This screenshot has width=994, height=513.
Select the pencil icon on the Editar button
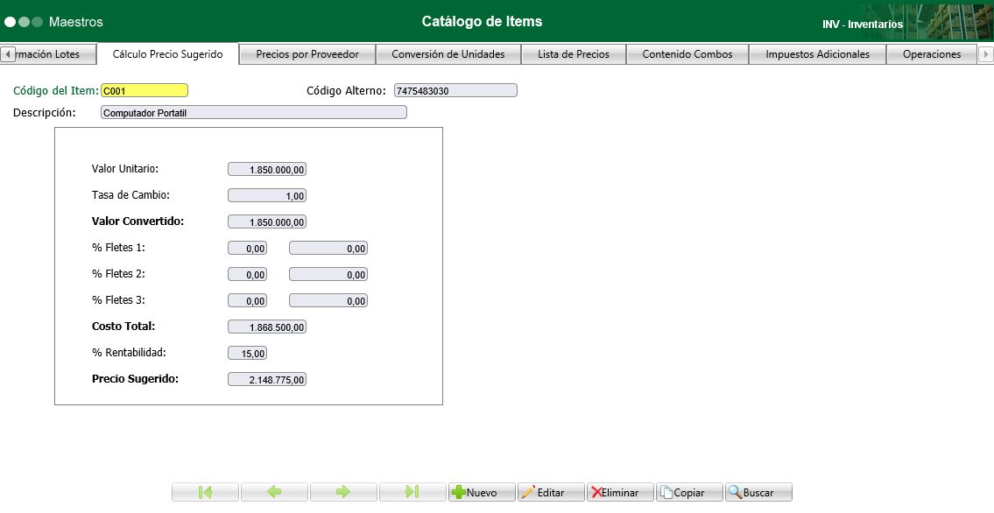click(x=529, y=491)
